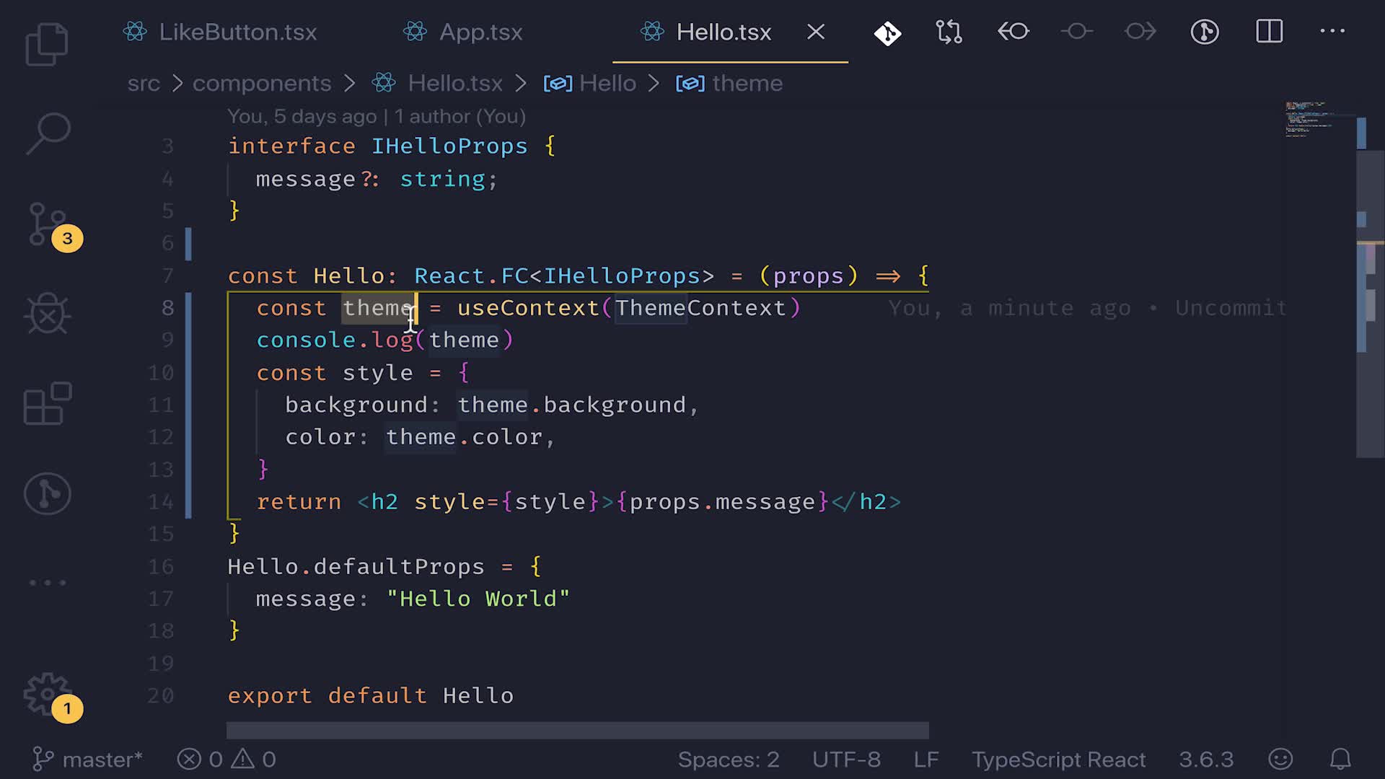This screenshot has width=1385, height=779.
Task: Click the split editor icon
Action: [x=1269, y=32]
